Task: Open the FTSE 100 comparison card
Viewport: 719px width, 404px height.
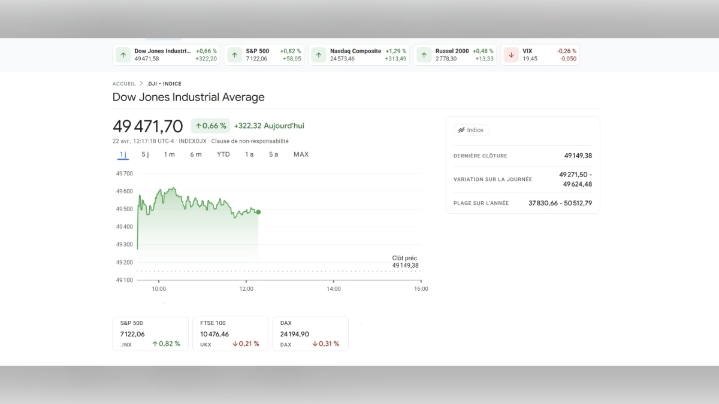Action: pyautogui.click(x=230, y=333)
